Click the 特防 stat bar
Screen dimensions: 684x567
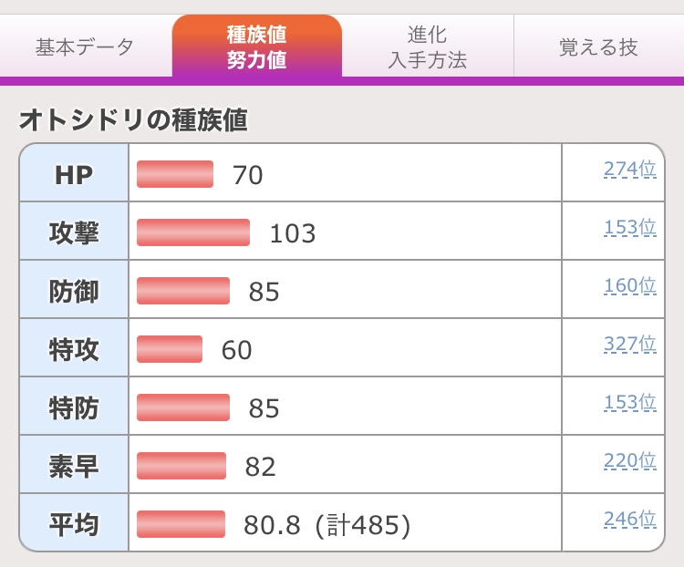coord(183,407)
